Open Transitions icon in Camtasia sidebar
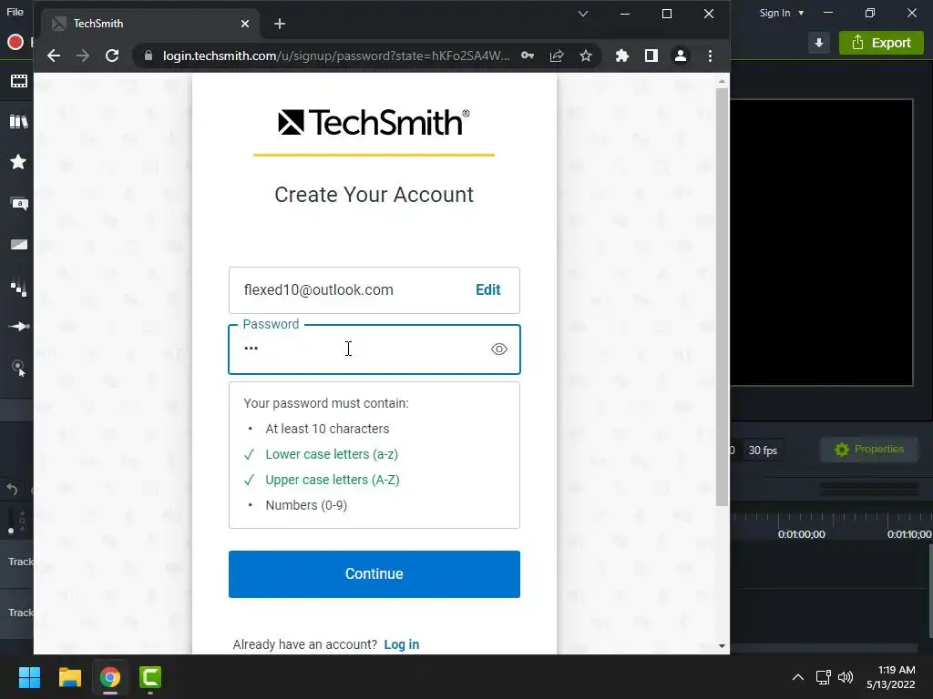Image resolution: width=933 pixels, height=699 pixels. (18, 244)
